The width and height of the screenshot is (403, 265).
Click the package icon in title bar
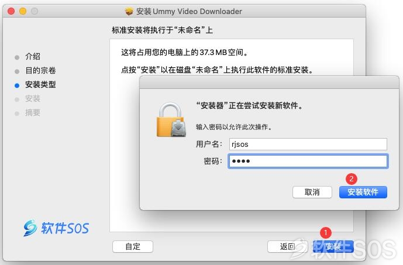pyautogui.click(x=129, y=11)
